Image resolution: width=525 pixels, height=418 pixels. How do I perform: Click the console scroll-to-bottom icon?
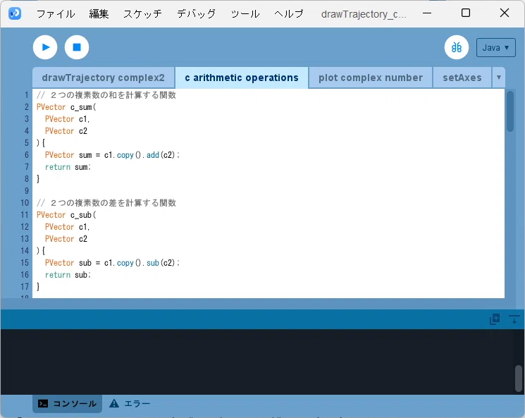514,319
